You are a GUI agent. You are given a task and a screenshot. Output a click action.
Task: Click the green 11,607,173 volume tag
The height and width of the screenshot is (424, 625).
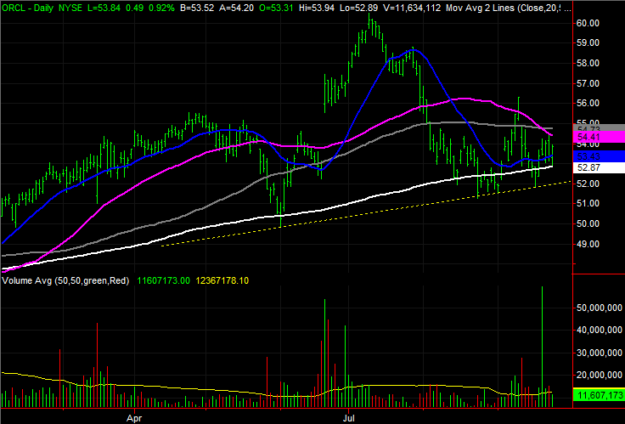pos(599,395)
